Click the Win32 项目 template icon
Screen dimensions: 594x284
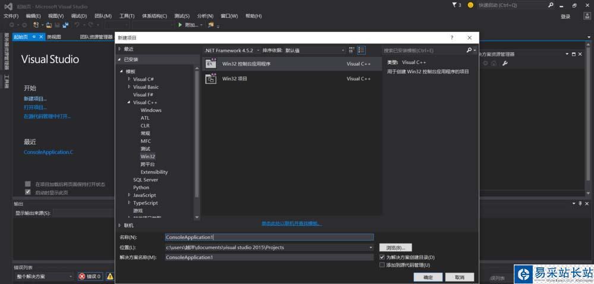pos(211,79)
